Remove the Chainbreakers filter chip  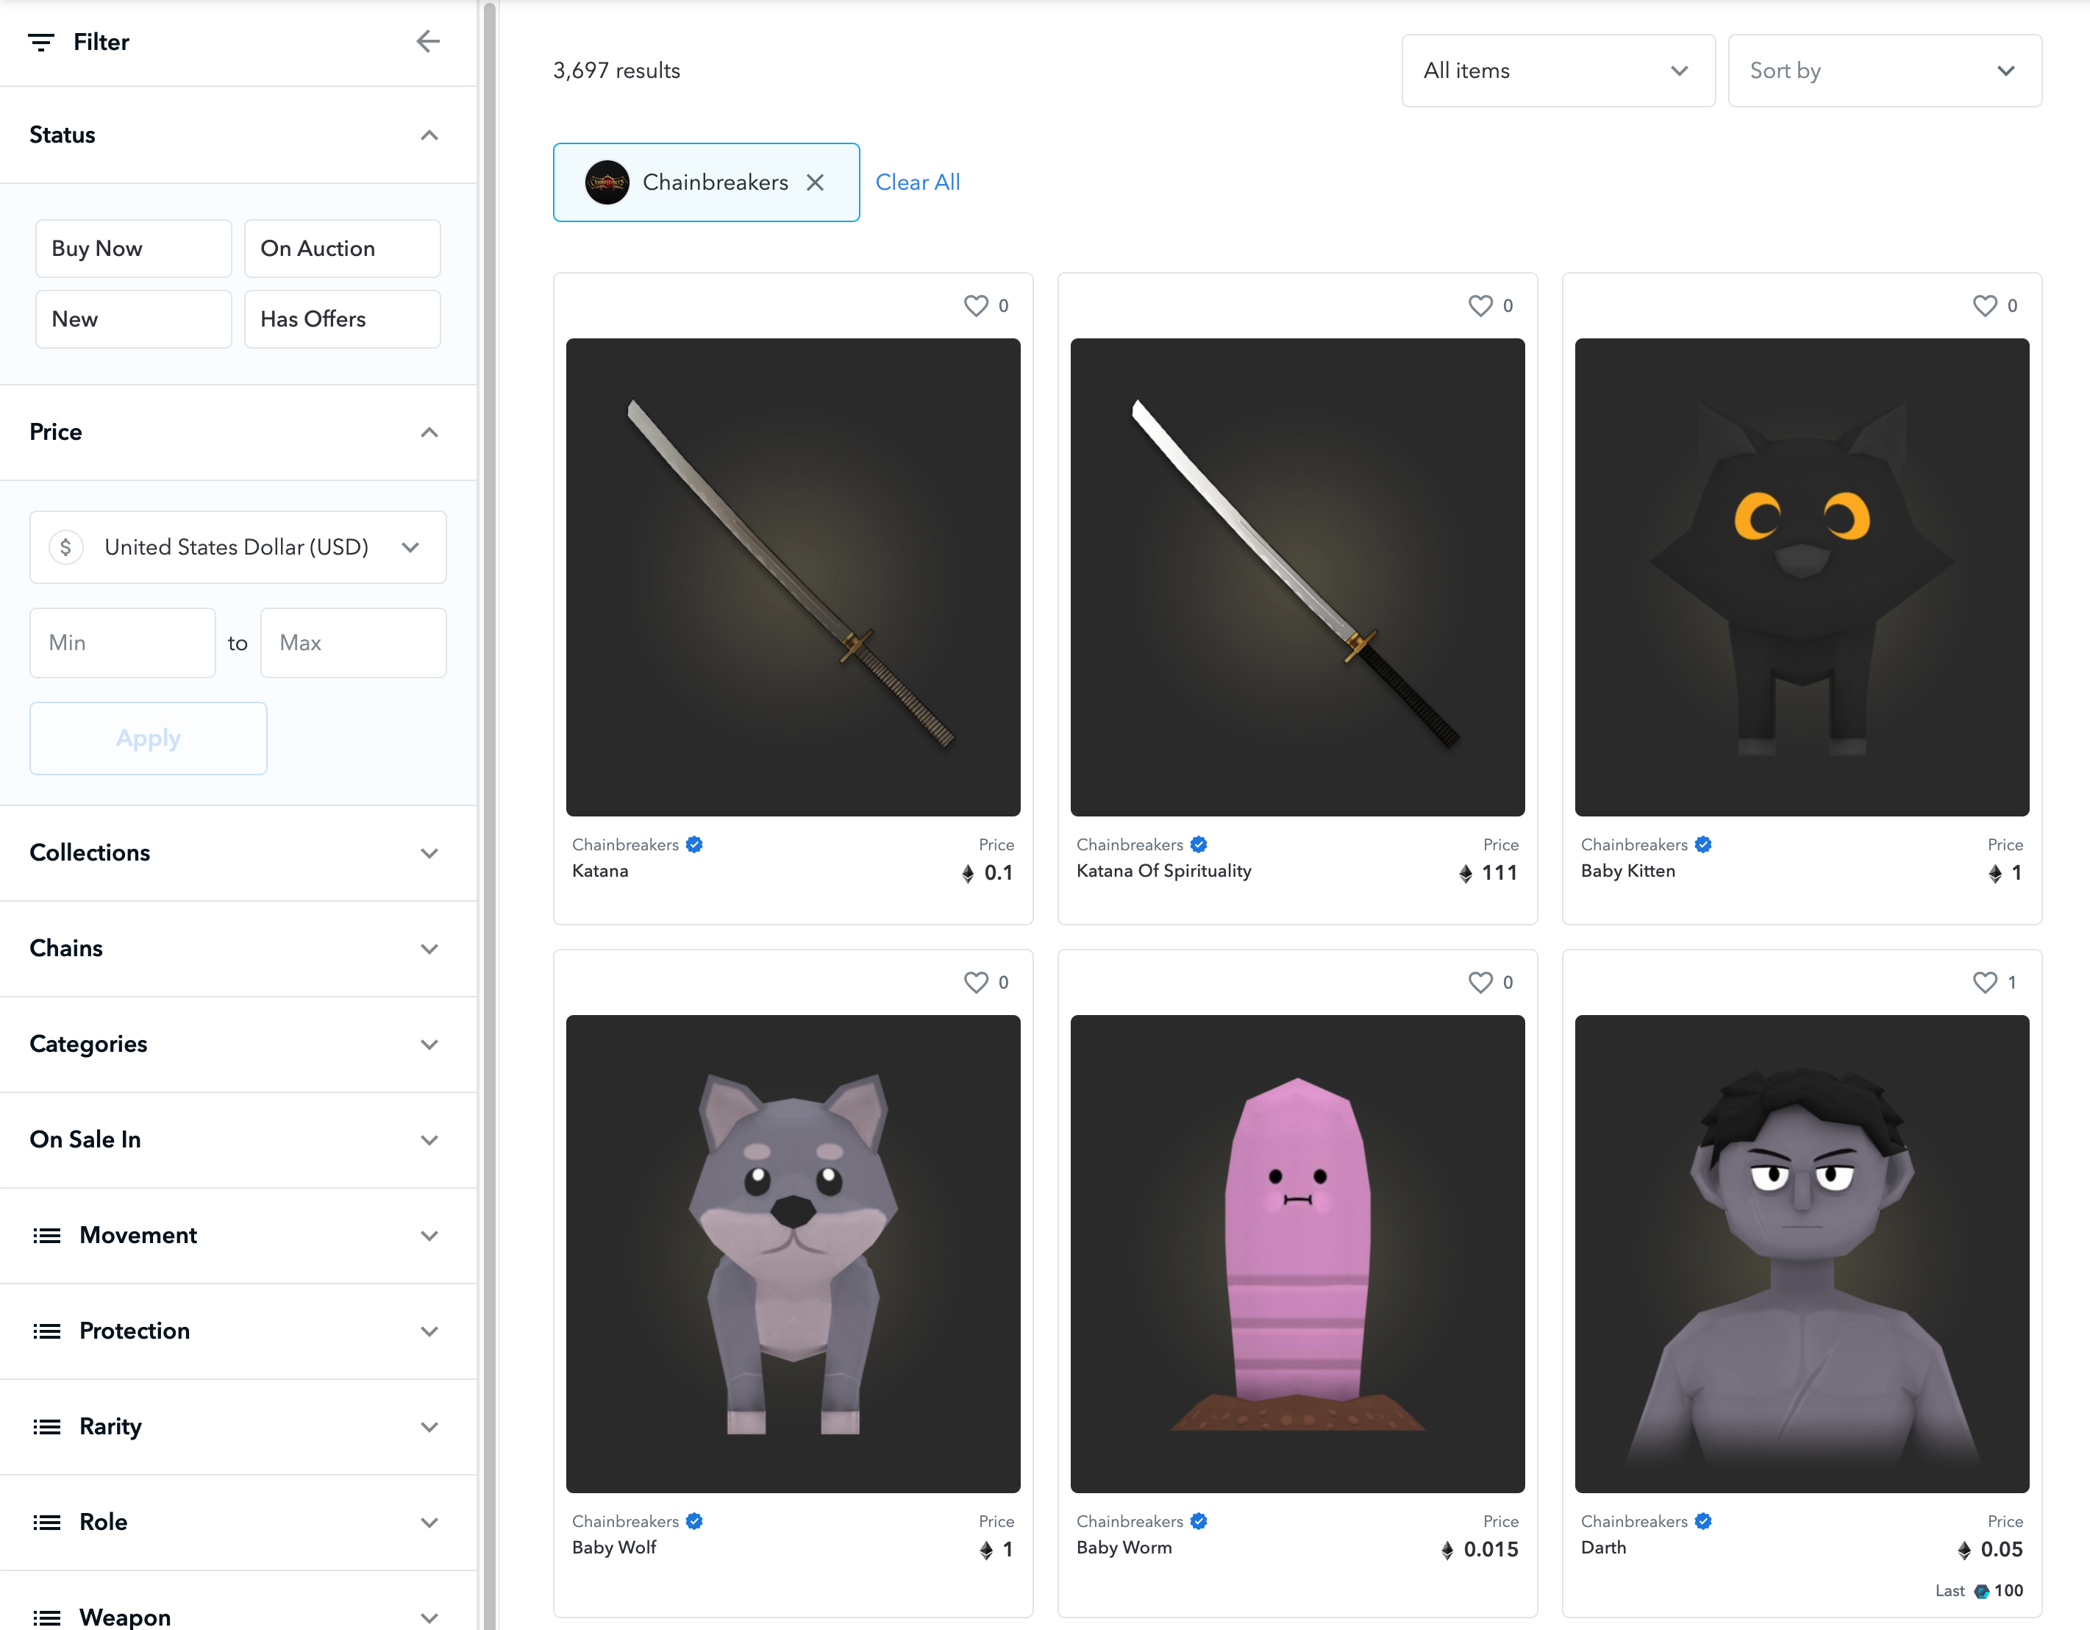coord(816,182)
